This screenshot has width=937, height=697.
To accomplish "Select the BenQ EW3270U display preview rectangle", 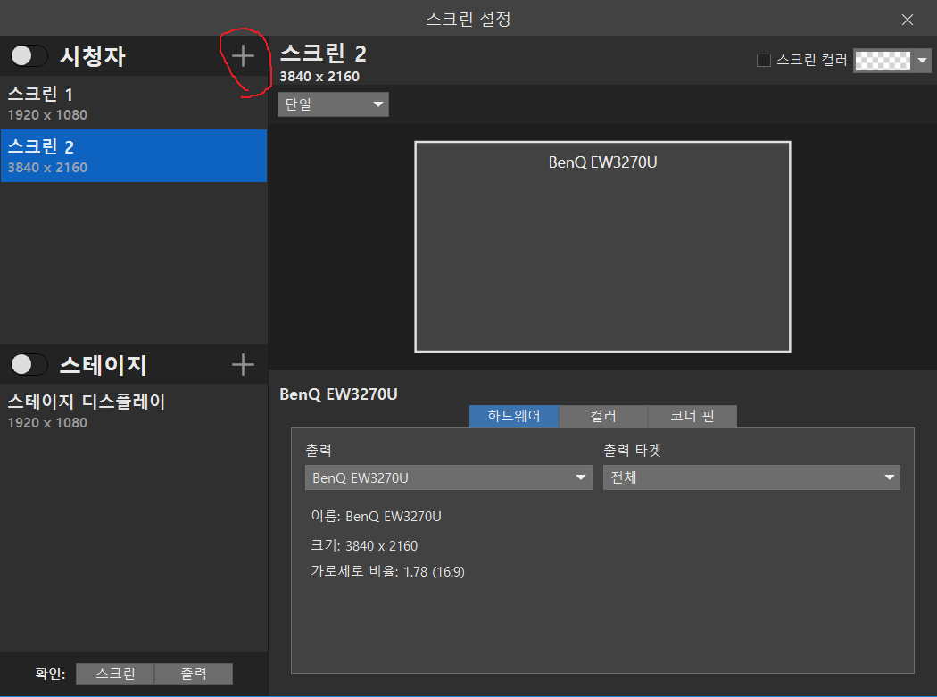I will (602, 247).
